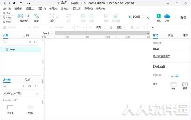Open the 帮助(H) menu

[x=101, y=9]
